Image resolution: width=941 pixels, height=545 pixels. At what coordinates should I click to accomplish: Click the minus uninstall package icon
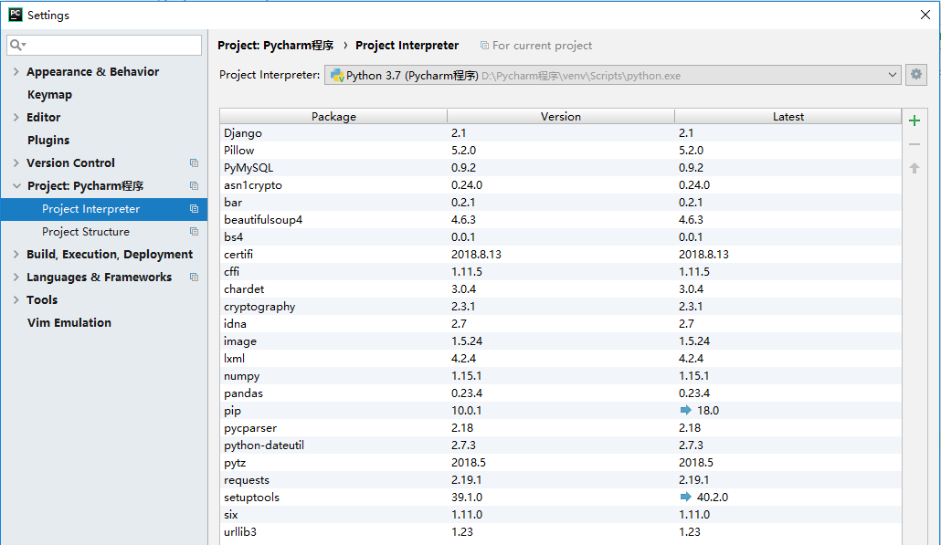coord(914,144)
